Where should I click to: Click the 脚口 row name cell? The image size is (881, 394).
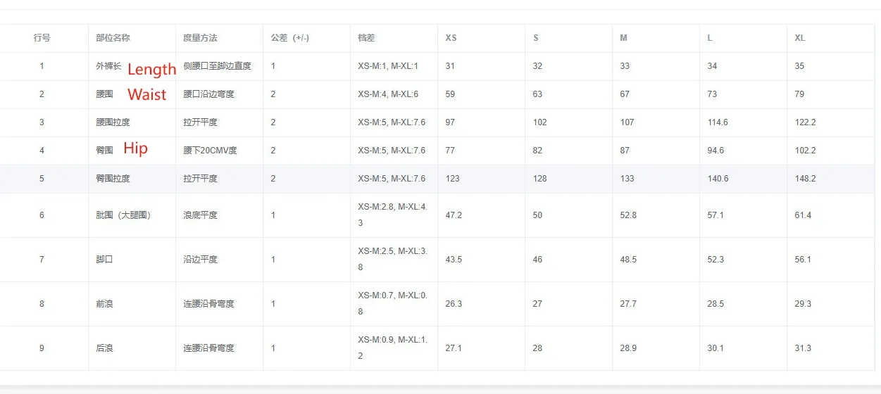click(104, 260)
